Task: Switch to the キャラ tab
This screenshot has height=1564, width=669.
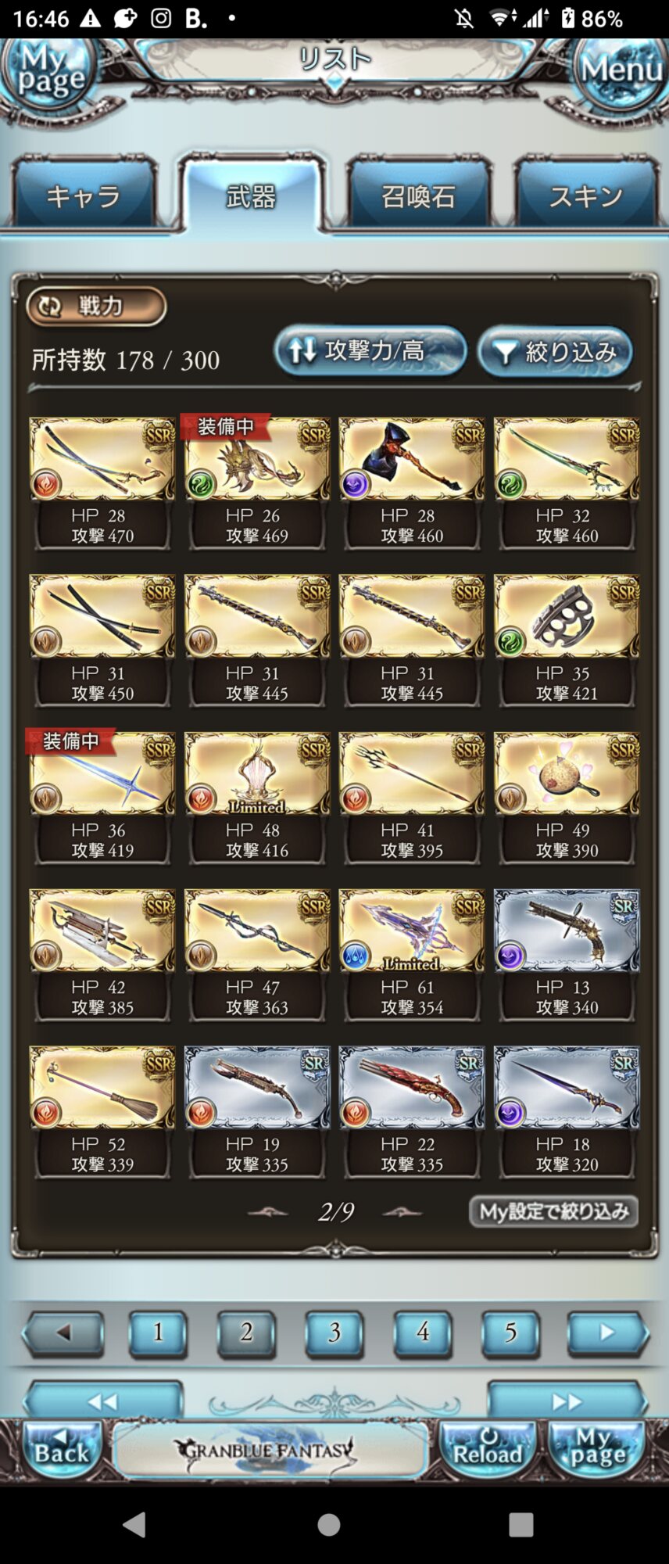Action: pos(83,195)
